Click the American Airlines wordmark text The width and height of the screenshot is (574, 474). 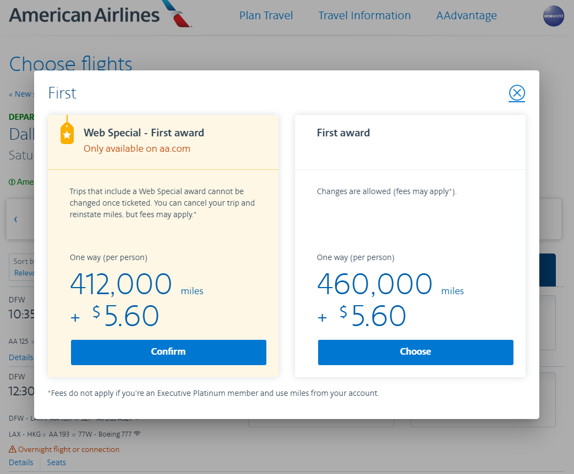(x=84, y=14)
